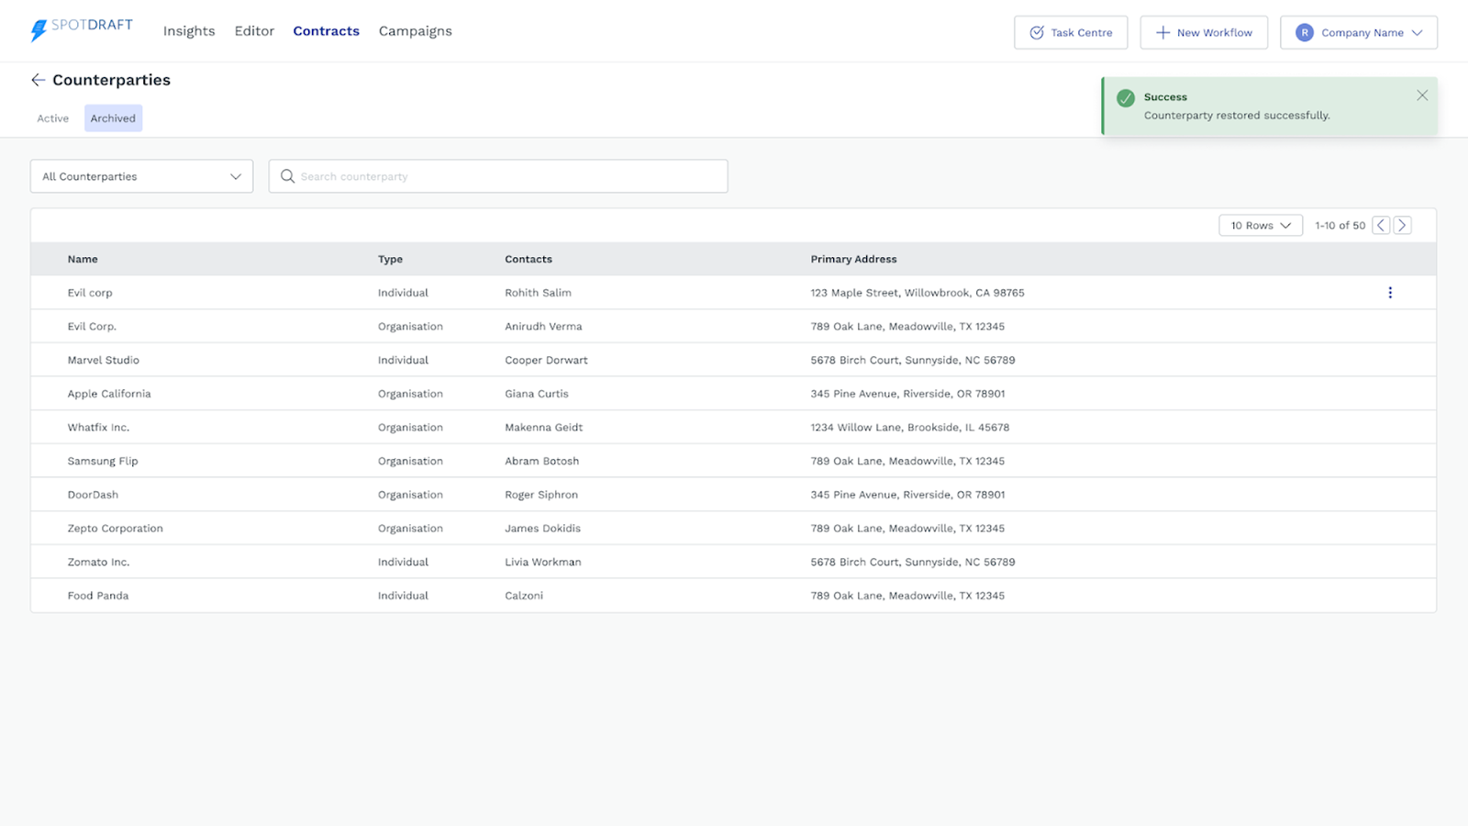Open the Whatfix Inc. counterparty

(x=98, y=428)
